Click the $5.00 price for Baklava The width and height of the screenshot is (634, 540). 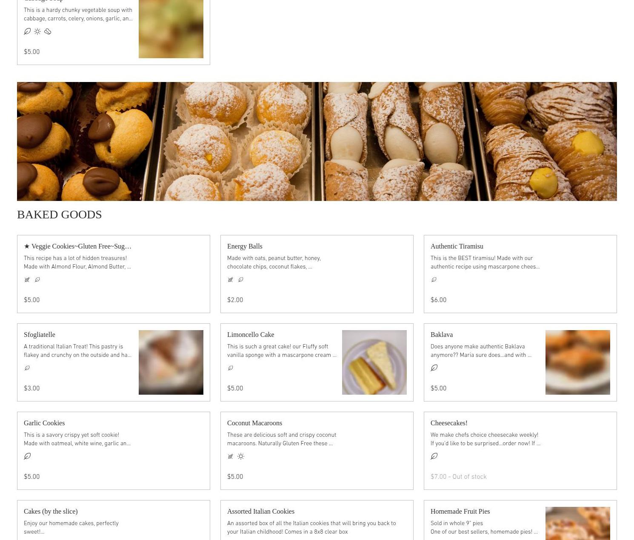click(x=439, y=388)
